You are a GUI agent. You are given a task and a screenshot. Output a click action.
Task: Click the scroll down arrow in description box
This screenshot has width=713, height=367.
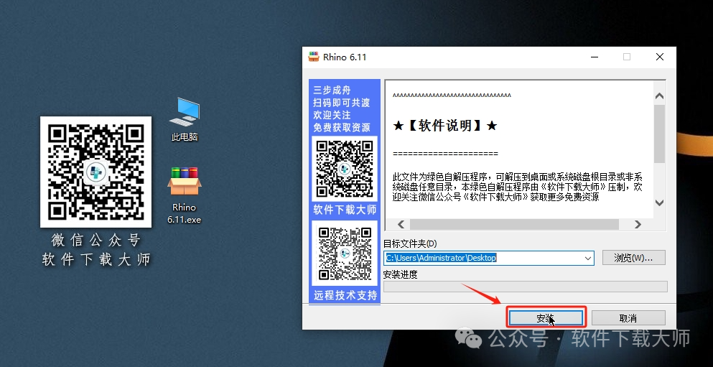[x=660, y=203]
